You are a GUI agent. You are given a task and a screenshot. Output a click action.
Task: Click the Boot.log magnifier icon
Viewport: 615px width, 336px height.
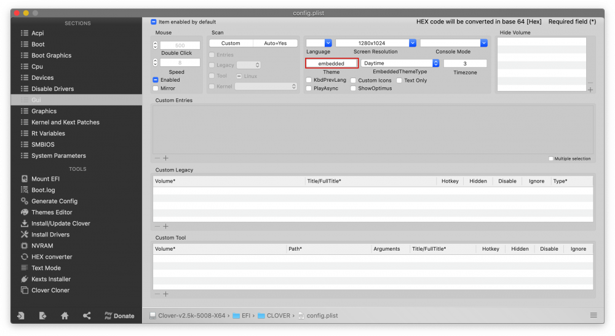tap(25, 190)
